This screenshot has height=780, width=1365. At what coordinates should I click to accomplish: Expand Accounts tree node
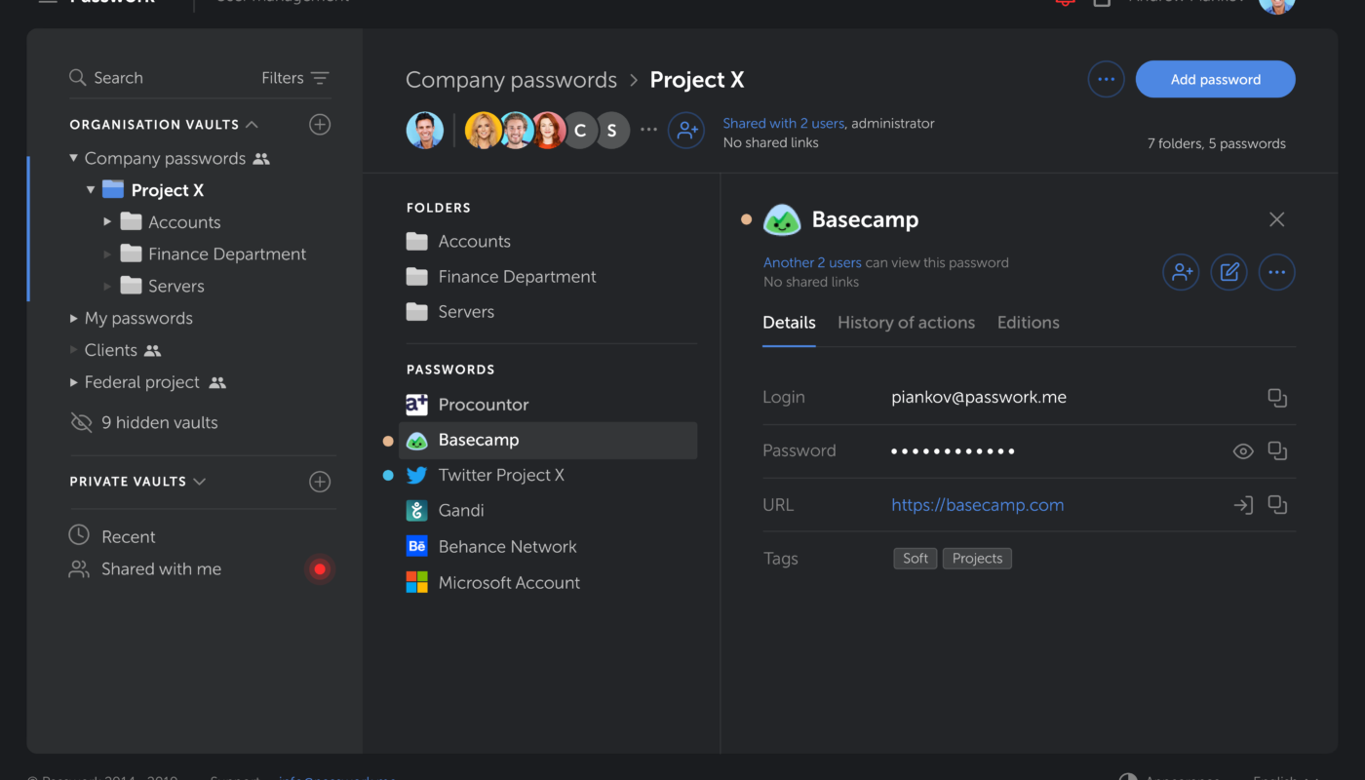pos(107,222)
